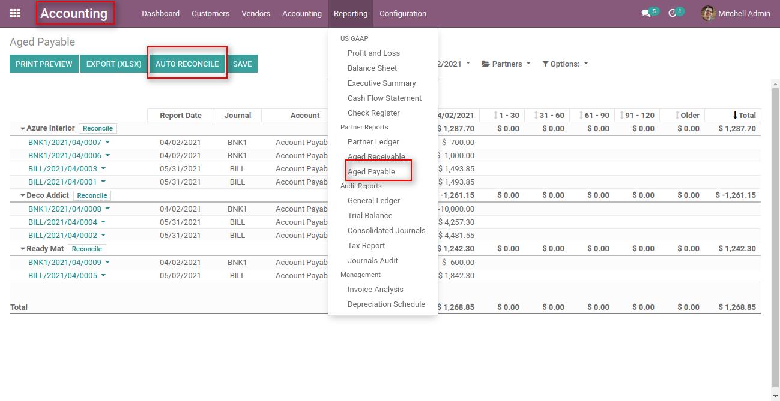
Task: Open dropdown caret beside BILL/2021/04/0003
Action: tap(103, 169)
